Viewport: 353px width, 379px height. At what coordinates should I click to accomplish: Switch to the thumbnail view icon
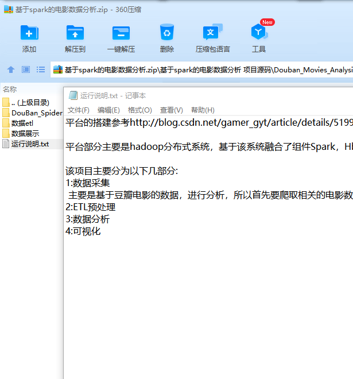click(26, 69)
